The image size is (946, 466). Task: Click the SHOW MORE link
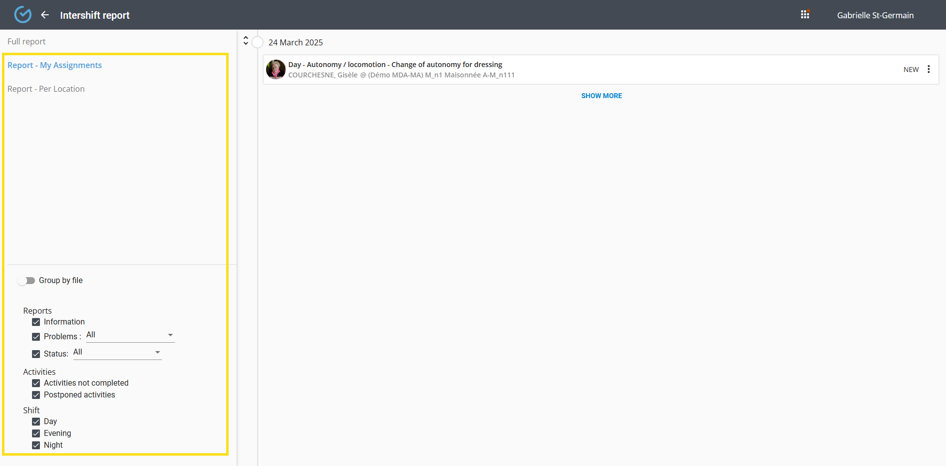[x=601, y=96]
